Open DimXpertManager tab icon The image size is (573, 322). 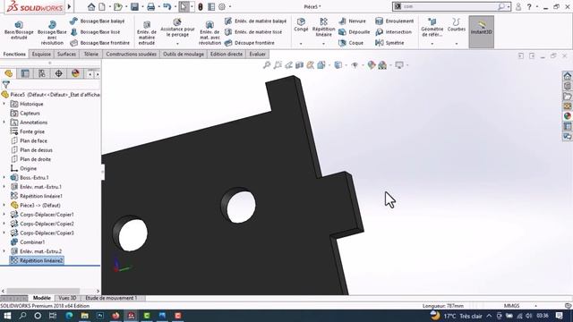click(58, 73)
